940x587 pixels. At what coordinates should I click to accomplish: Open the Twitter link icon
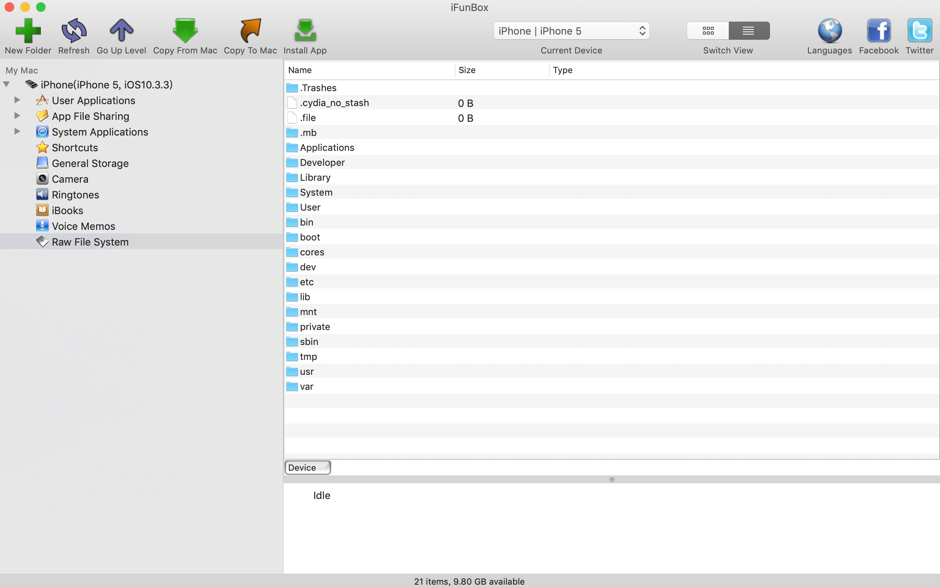click(x=920, y=31)
